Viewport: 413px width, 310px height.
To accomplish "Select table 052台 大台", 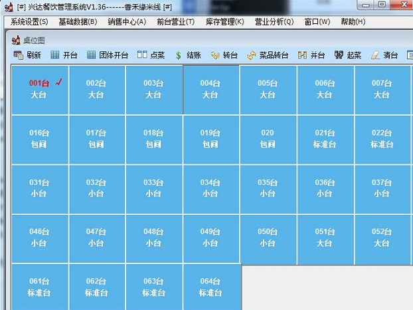I will 382,239.
